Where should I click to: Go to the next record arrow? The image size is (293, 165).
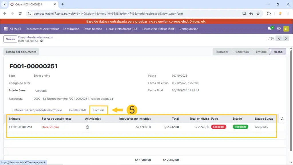pyautogui.click(x=286, y=38)
